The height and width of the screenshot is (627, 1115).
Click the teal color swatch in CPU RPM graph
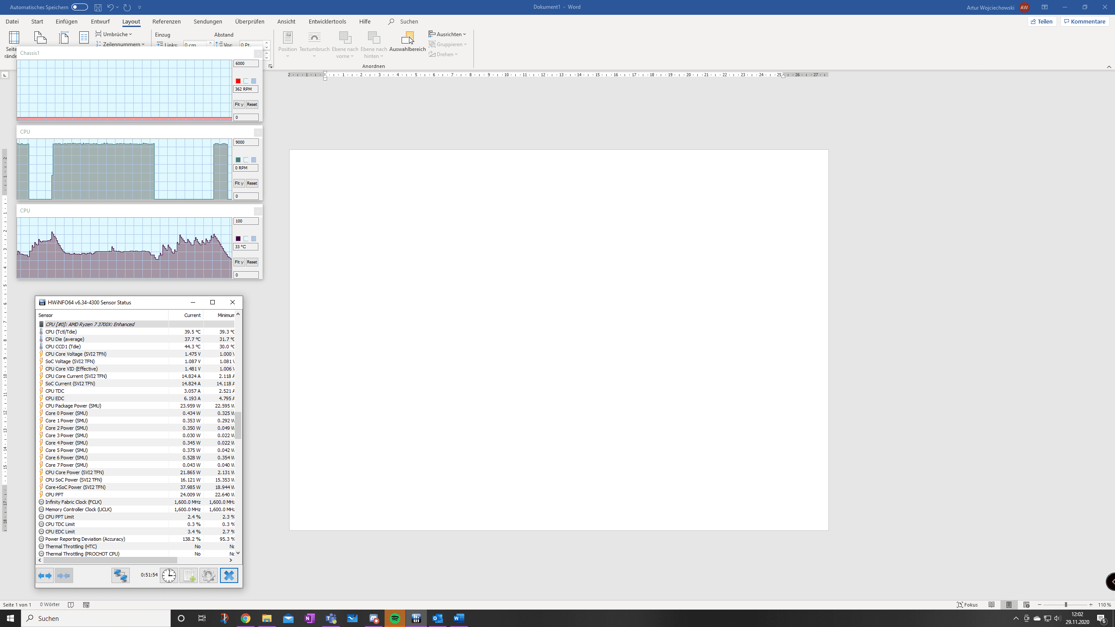coord(238,160)
